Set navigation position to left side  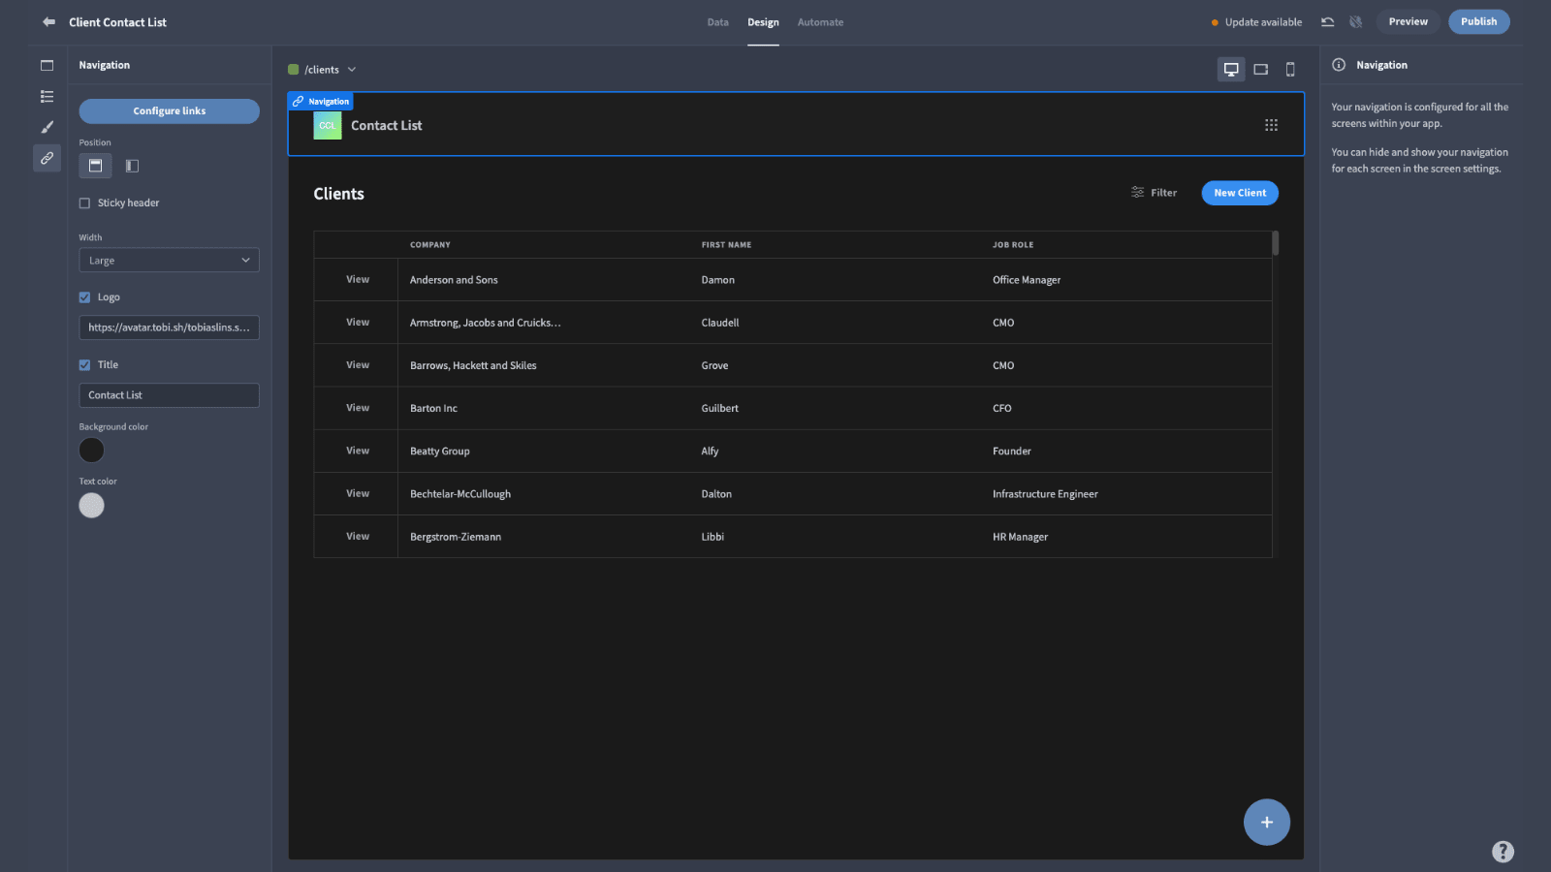pos(133,166)
